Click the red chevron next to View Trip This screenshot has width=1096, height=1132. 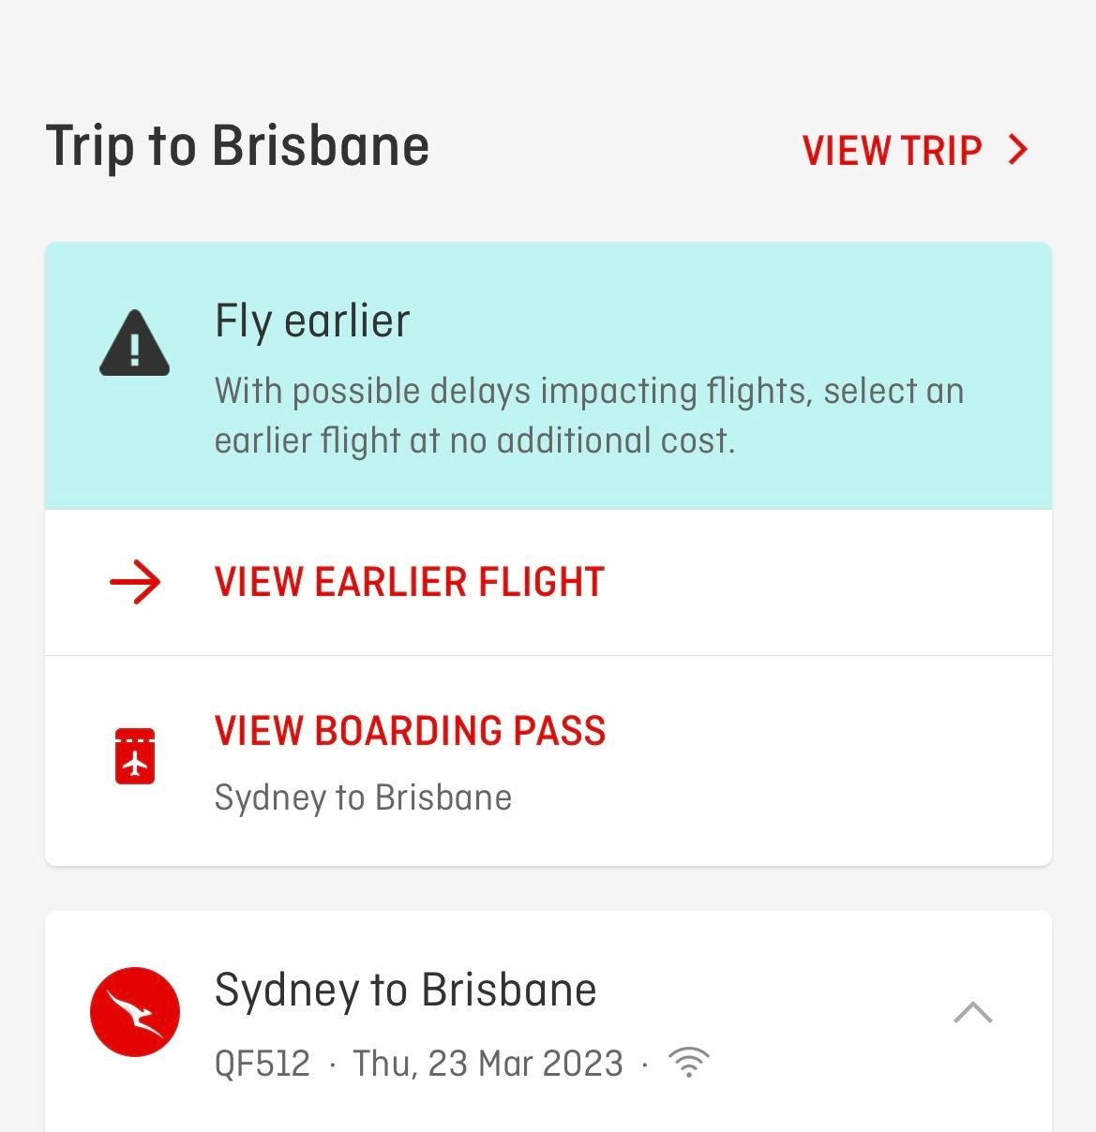pyautogui.click(x=1018, y=150)
